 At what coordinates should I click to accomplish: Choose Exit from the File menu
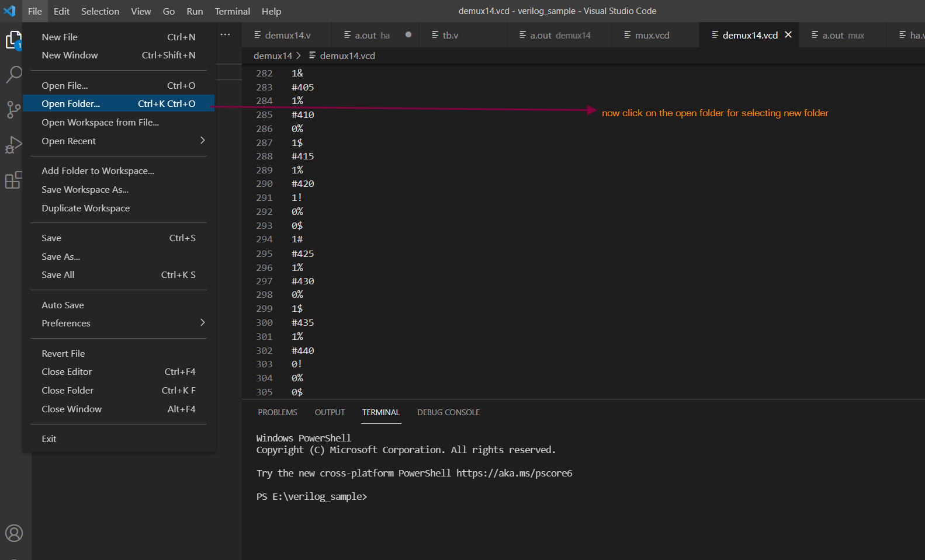[119, 439]
